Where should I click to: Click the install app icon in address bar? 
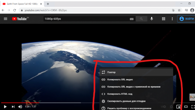point(173,10)
